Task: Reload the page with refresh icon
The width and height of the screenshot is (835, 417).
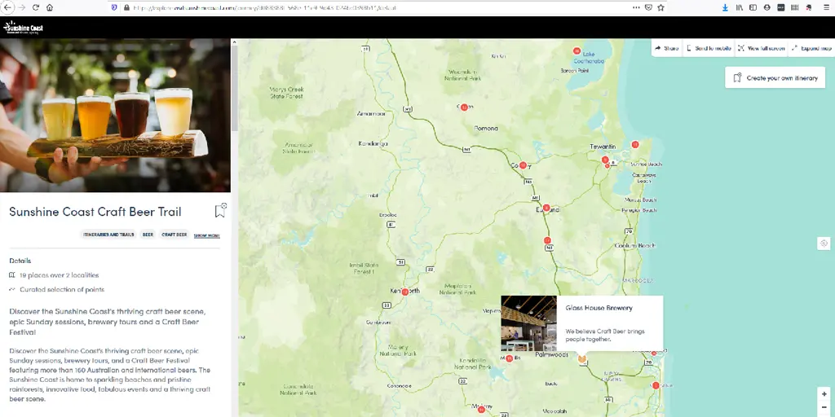Action: [x=36, y=7]
